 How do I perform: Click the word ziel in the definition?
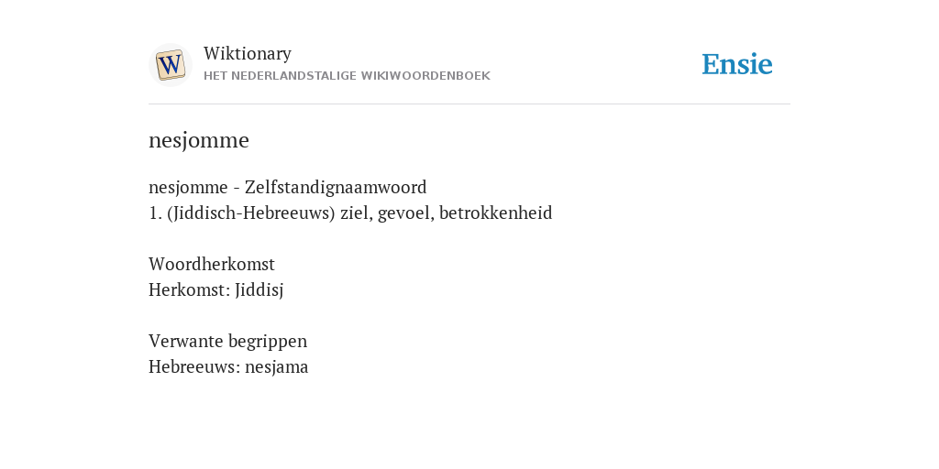coord(355,213)
